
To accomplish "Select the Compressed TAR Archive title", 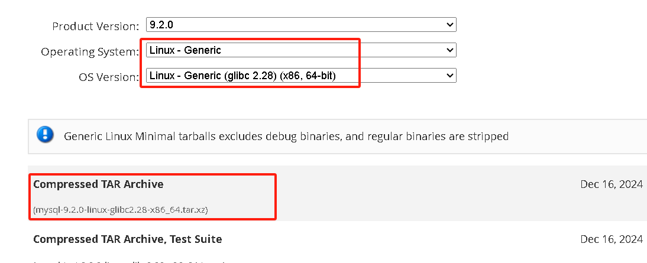I will coord(98,184).
